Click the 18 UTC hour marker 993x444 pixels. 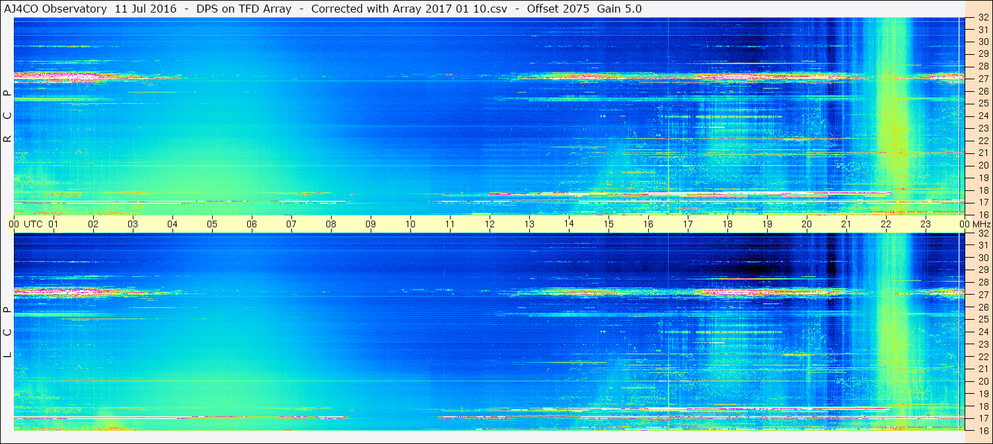tap(727, 224)
